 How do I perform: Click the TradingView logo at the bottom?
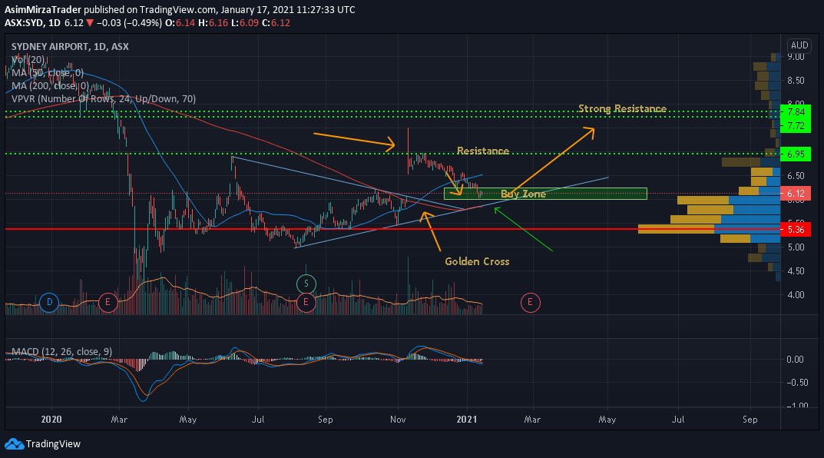[42, 444]
